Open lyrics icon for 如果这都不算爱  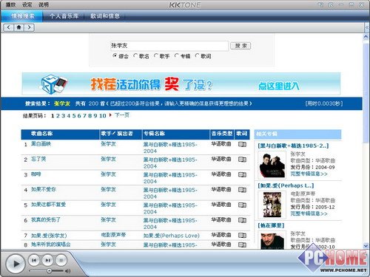[242, 205]
